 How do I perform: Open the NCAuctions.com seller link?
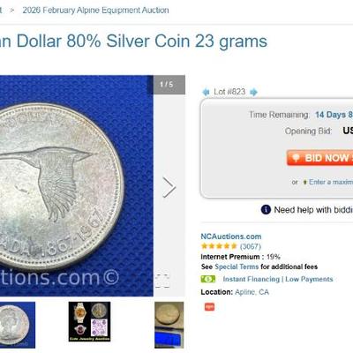point(231,237)
